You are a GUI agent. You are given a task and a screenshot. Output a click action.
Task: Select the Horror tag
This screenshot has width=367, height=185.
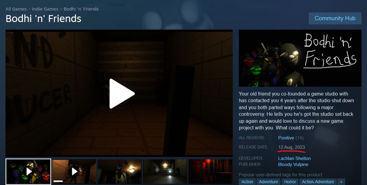[x=290, y=182]
